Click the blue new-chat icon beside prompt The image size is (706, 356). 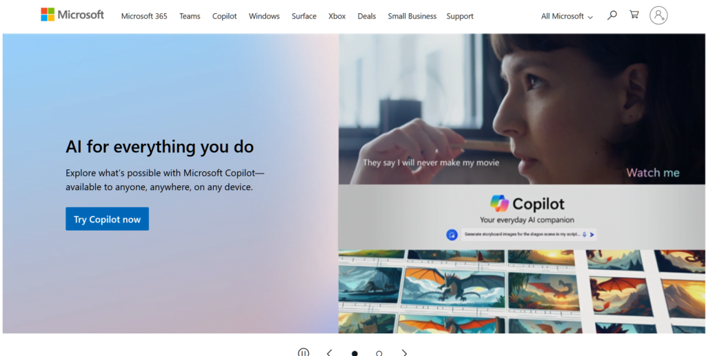point(452,235)
